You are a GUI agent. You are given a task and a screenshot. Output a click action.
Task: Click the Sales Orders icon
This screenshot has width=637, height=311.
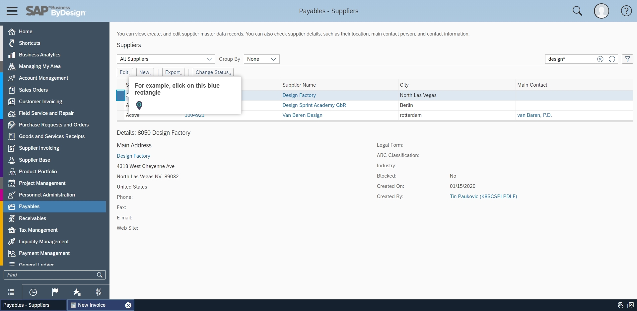click(12, 90)
